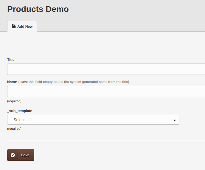205x170 pixels.
Task: Click the divider line above Save
Action: [106, 140]
